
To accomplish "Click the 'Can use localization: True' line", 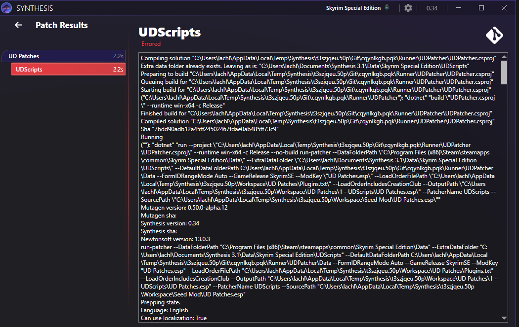I will point(173,318).
